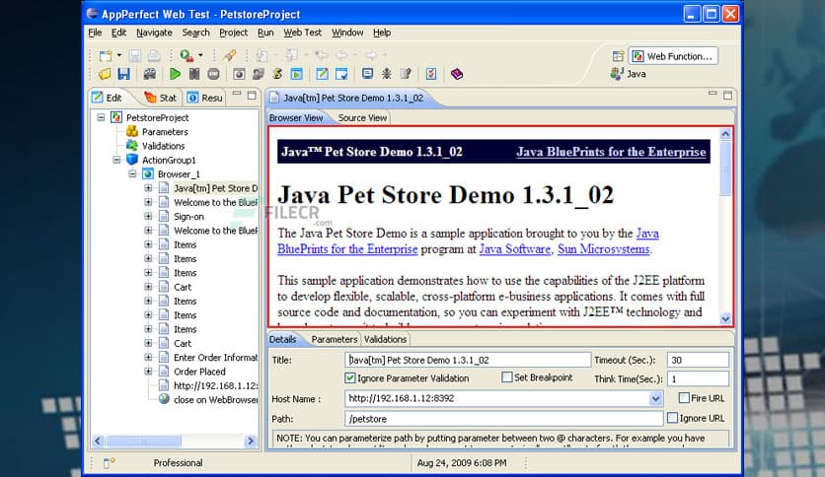Image resolution: width=825 pixels, height=477 pixels.
Task: Click the Timeout (Sec.) field
Action: [698, 360]
